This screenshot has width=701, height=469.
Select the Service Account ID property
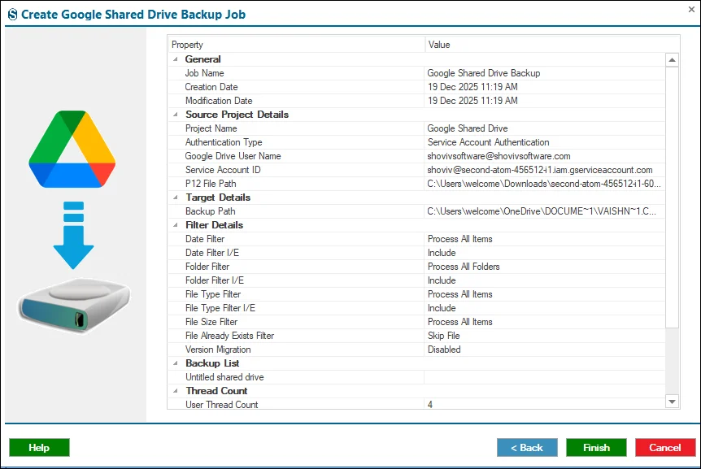click(223, 170)
